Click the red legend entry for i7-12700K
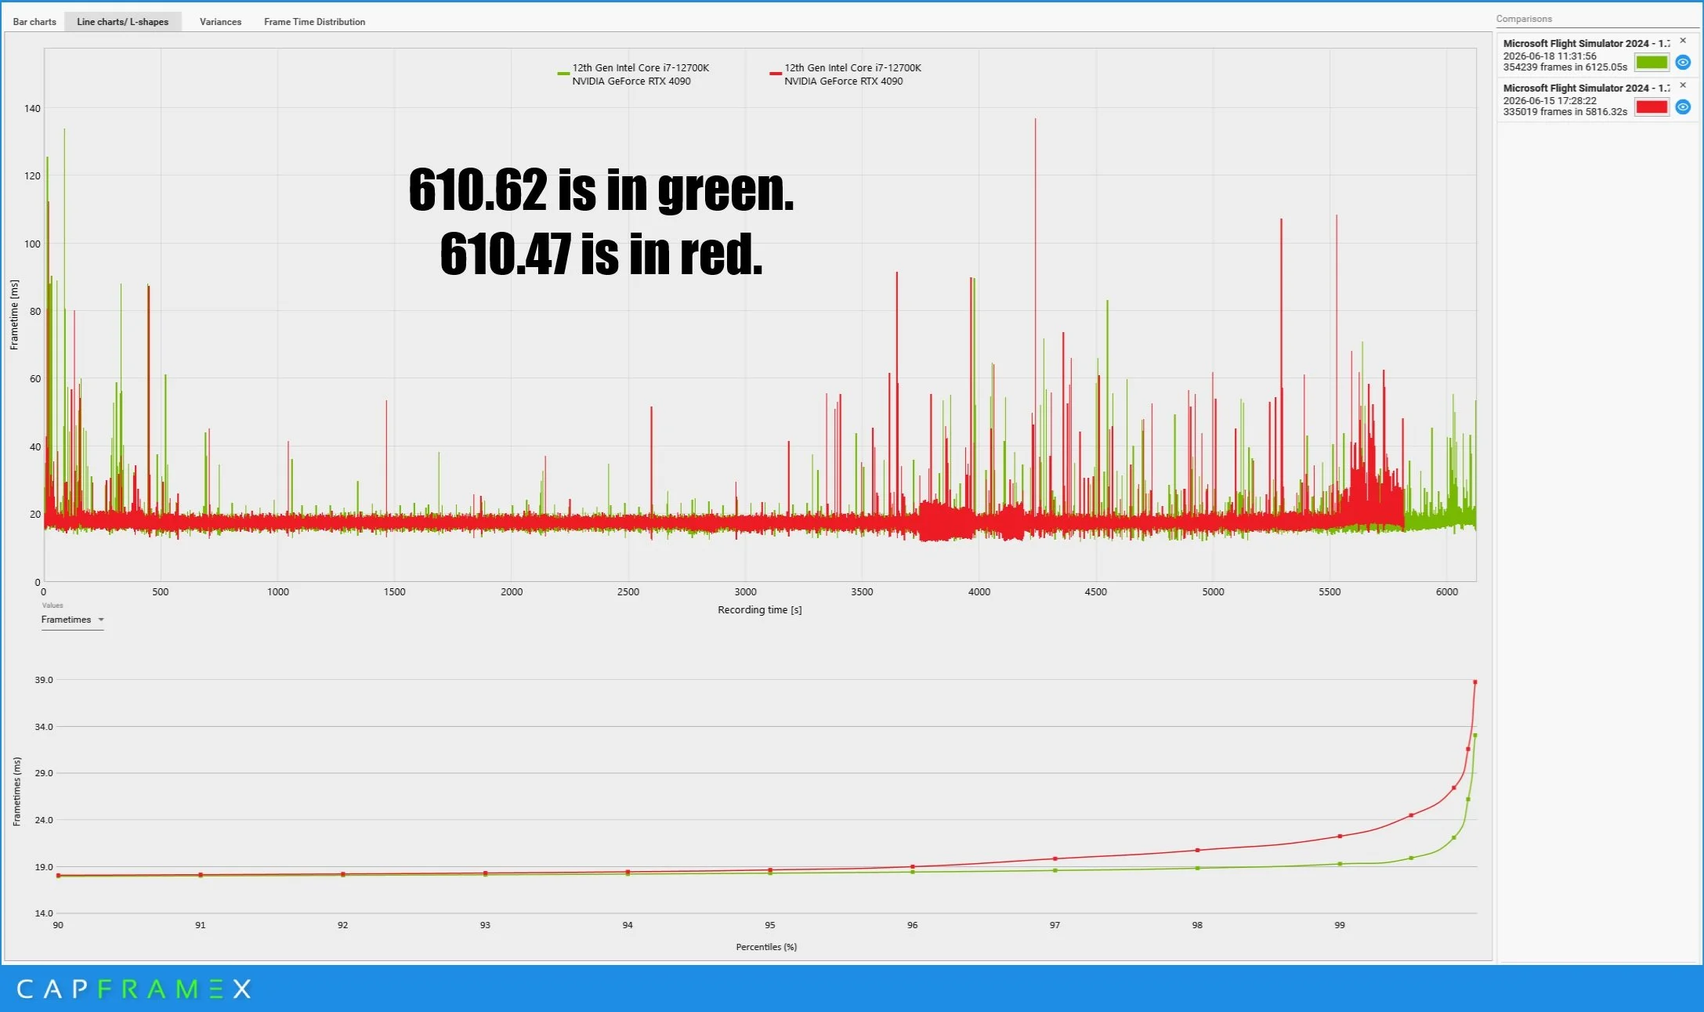 click(845, 74)
